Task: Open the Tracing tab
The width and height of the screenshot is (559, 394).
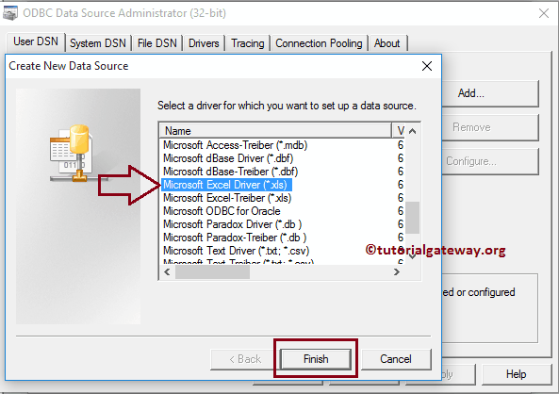Action: (247, 43)
